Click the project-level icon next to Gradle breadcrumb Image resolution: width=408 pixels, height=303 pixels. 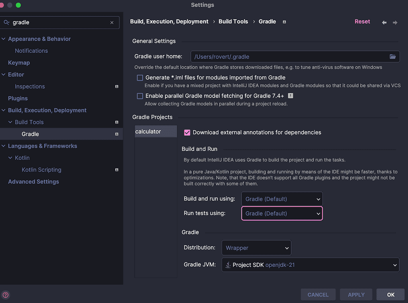click(284, 22)
